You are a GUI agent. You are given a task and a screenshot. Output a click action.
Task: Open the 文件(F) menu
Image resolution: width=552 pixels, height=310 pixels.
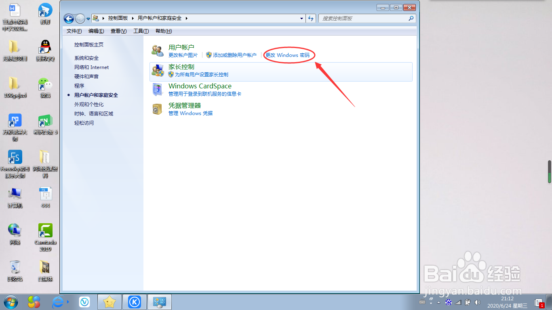coord(74,31)
